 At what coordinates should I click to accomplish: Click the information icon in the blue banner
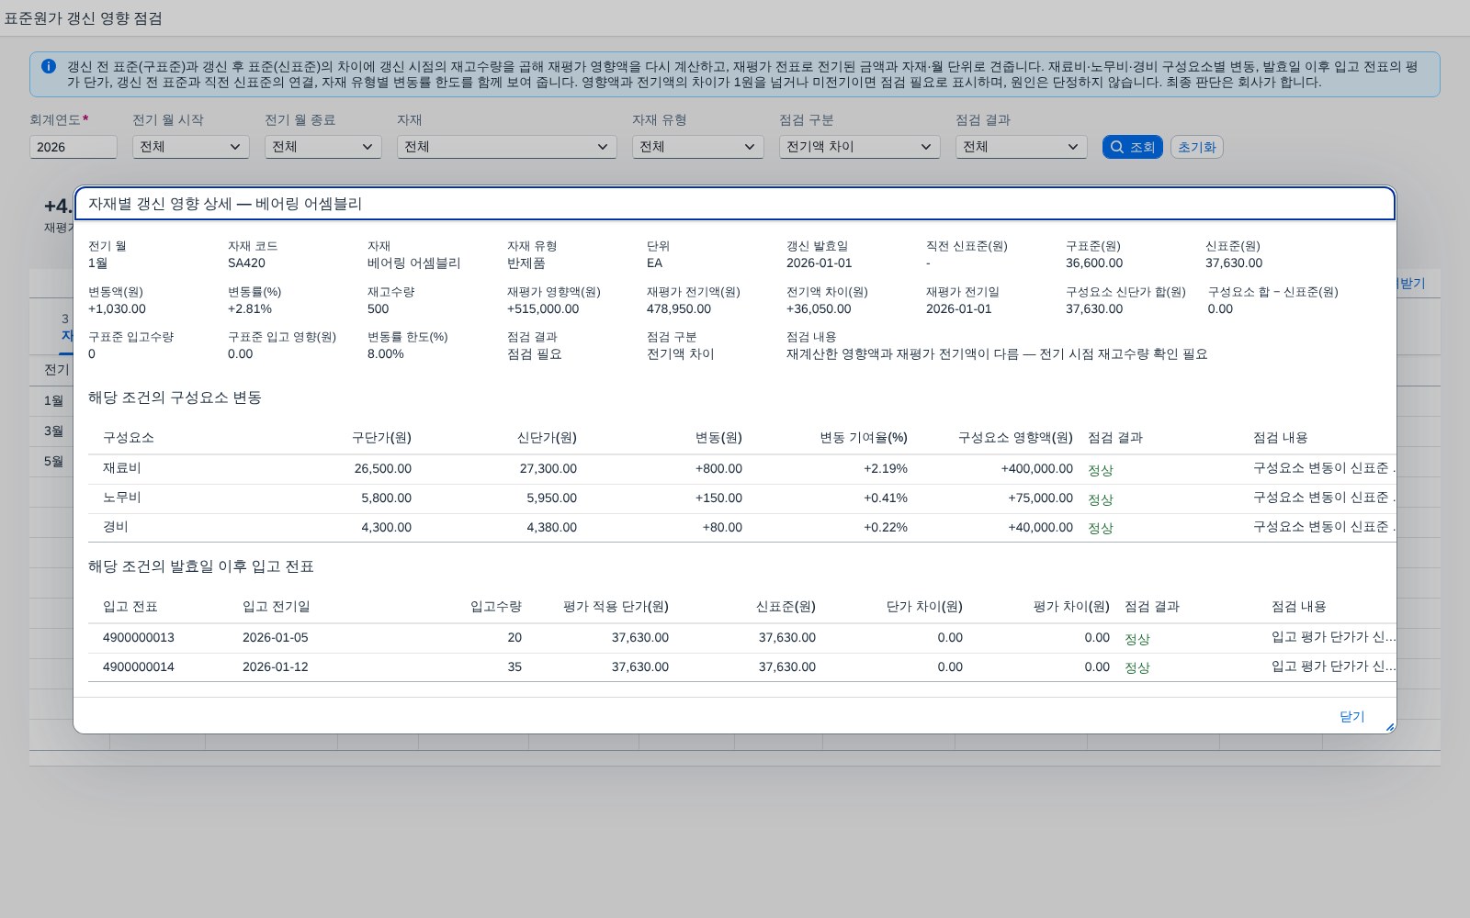point(49,66)
